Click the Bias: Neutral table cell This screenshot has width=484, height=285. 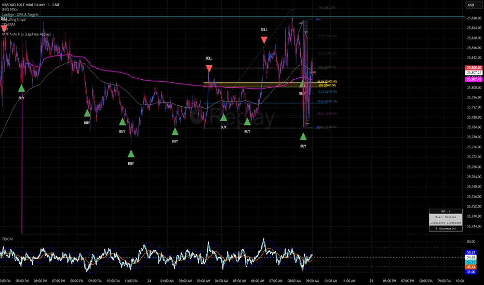446,217
